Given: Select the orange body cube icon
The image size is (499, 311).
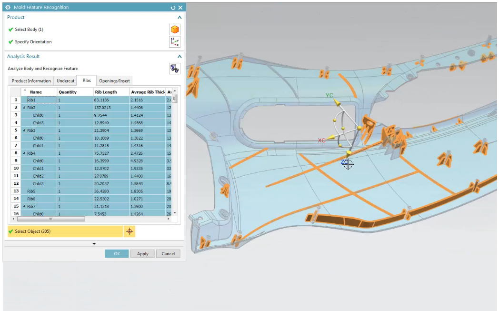Looking at the screenshot, I should [175, 29].
